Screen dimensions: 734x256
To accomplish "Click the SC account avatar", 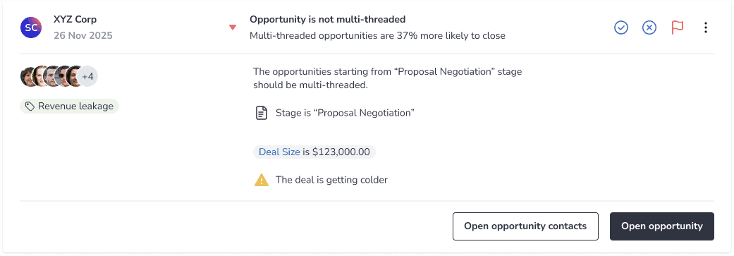I will (31, 28).
